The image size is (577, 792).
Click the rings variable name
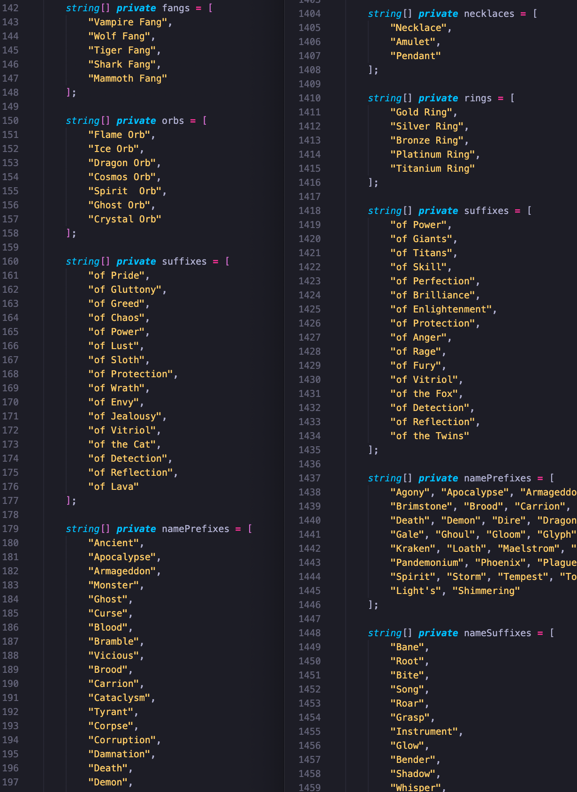[x=478, y=98]
